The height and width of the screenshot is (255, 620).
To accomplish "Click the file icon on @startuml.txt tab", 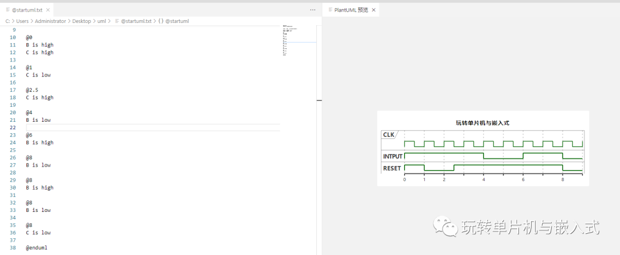I will (x=8, y=10).
